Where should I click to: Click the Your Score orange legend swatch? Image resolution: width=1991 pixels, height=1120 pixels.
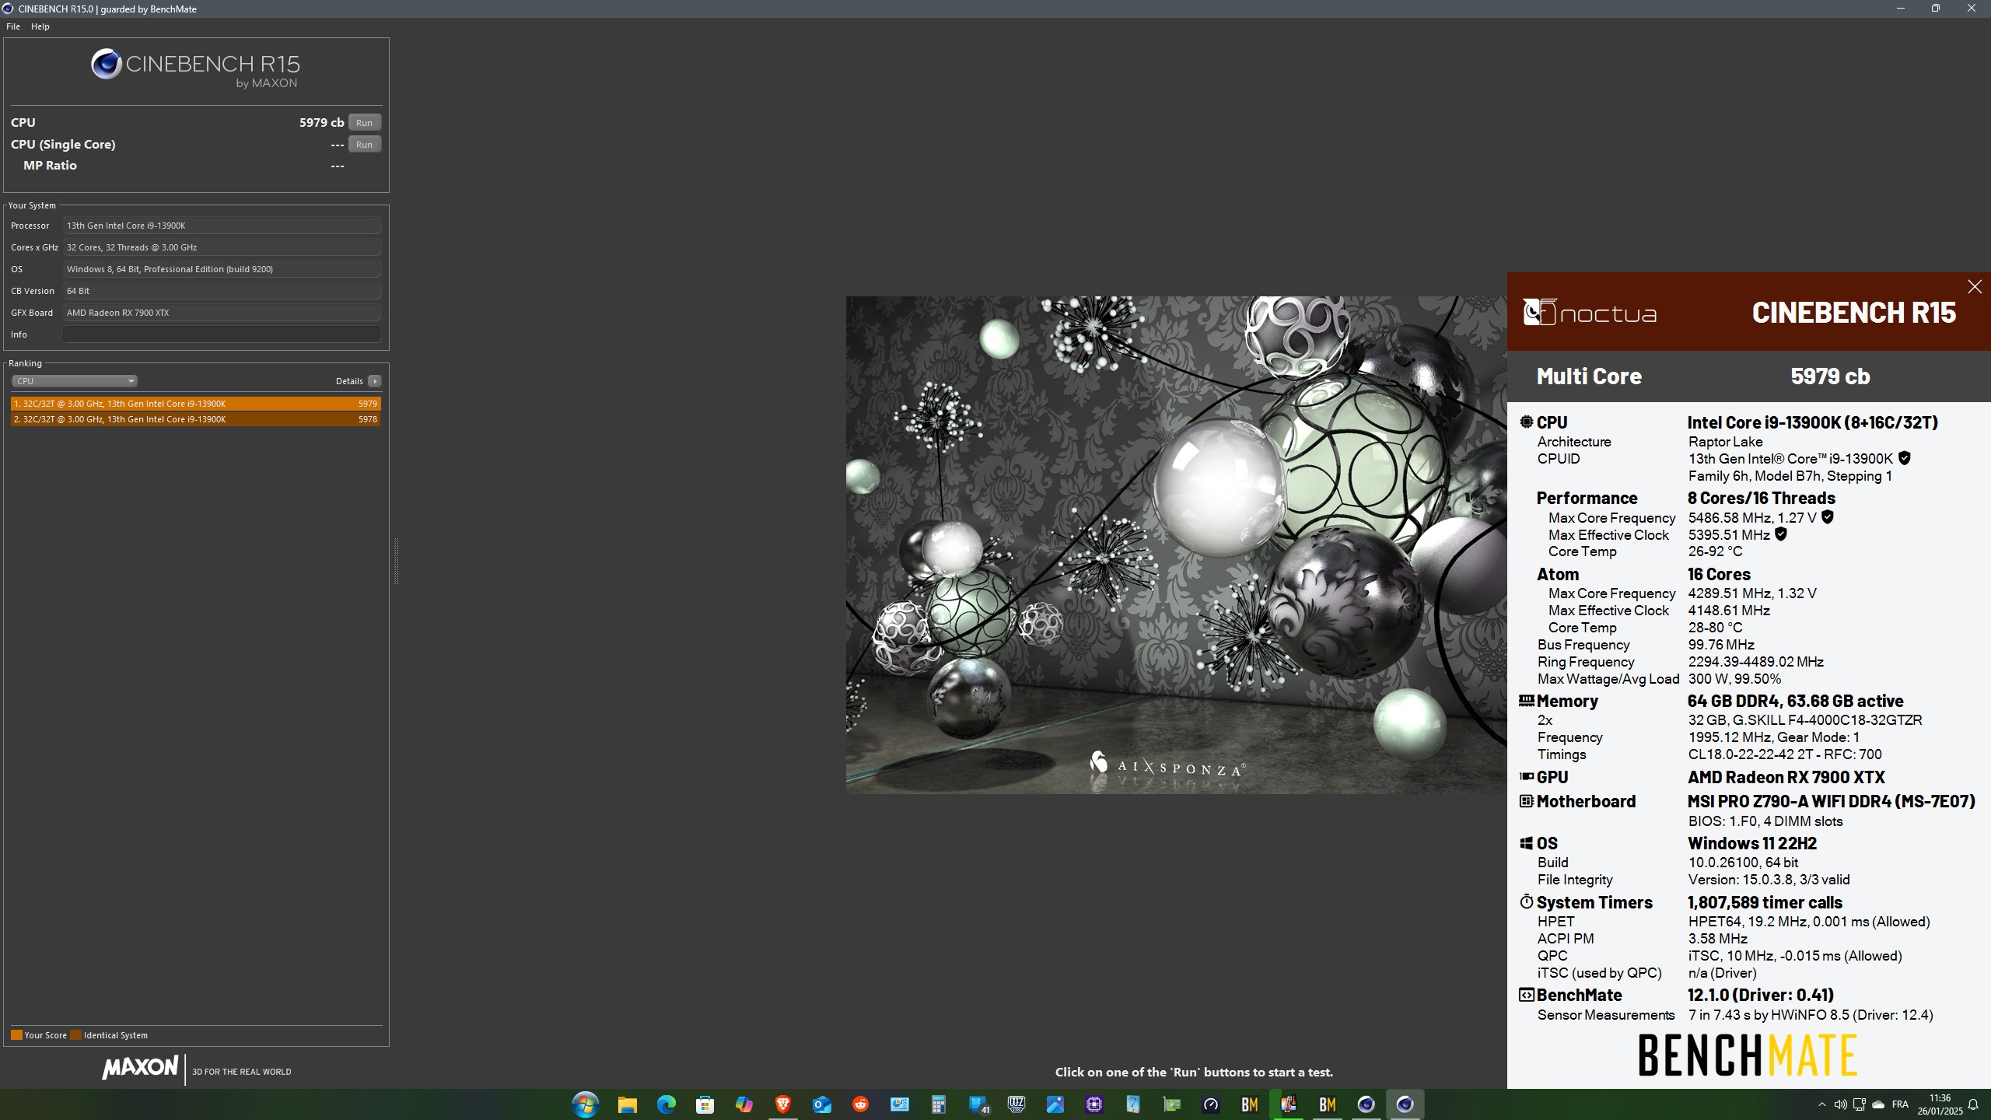[16, 1035]
